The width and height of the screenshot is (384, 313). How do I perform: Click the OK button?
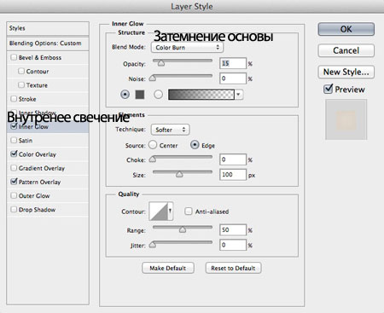pyautogui.click(x=346, y=29)
